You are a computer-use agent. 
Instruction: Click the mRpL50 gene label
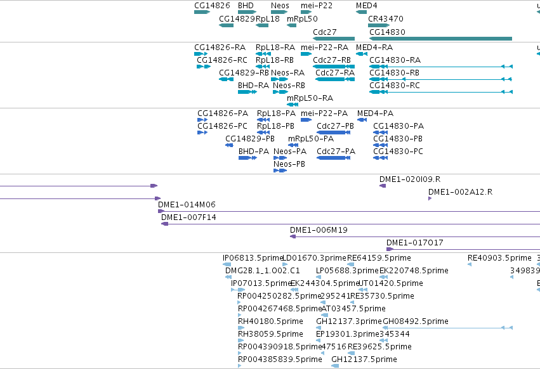pyautogui.click(x=302, y=18)
